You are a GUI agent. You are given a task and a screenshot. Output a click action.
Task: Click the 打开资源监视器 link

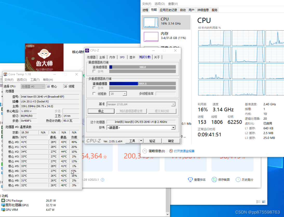[x=184, y=151]
